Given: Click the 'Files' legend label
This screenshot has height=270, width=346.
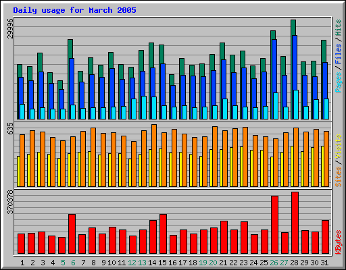Looking at the screenshot, I should pyautogui.click(x=339, y=54).
